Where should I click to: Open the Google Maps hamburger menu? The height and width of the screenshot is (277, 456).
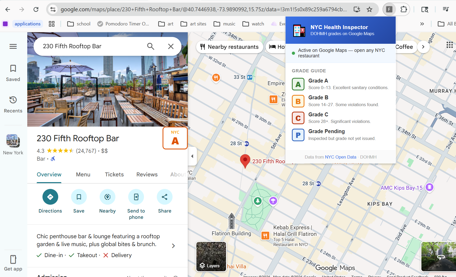point(13,46)
